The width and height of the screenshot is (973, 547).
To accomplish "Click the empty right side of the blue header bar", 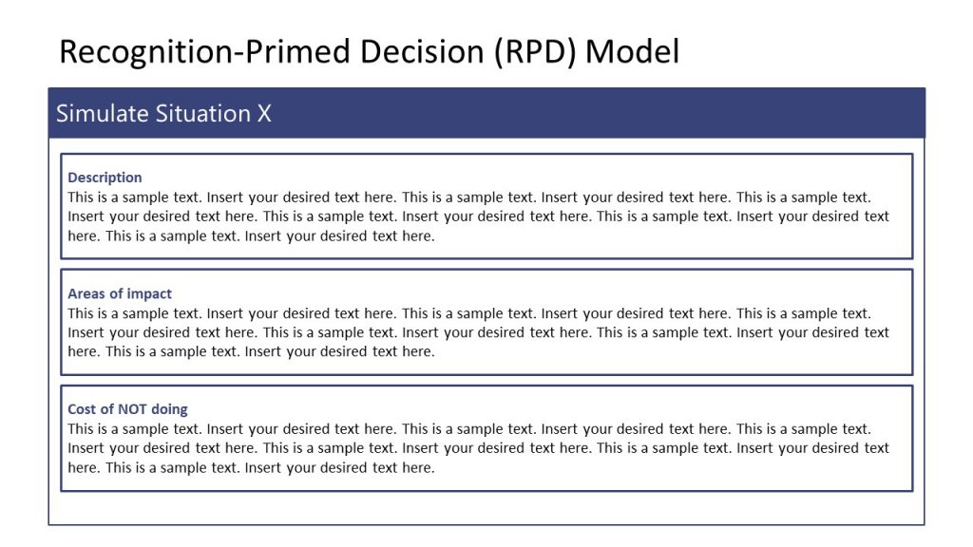I will click(x=665, y=114).
